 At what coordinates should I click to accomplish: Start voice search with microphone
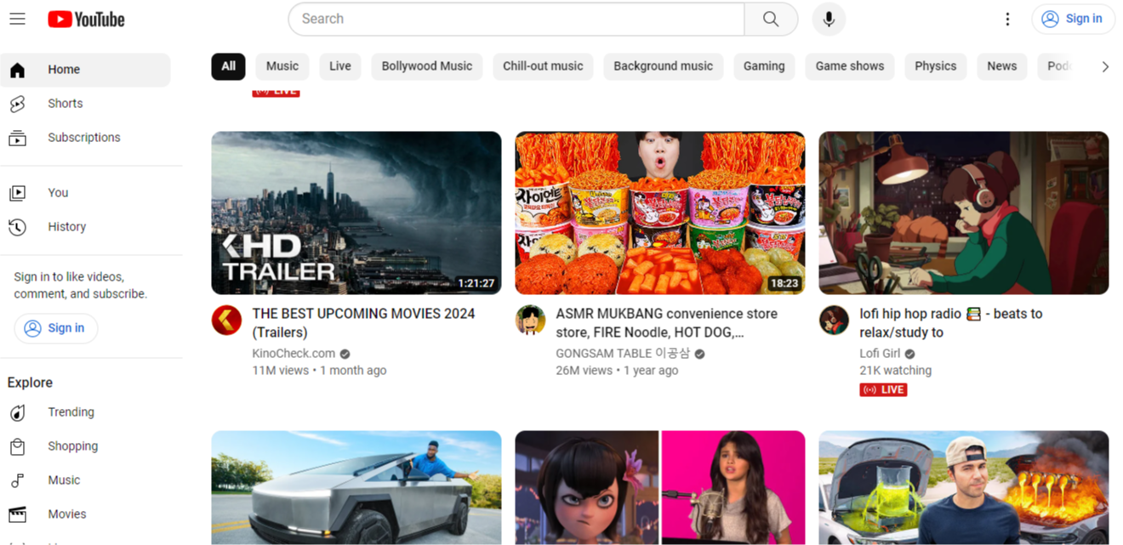[829, 19]
